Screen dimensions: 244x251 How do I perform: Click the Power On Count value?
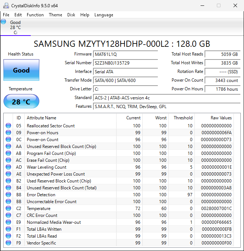(223, 80)
